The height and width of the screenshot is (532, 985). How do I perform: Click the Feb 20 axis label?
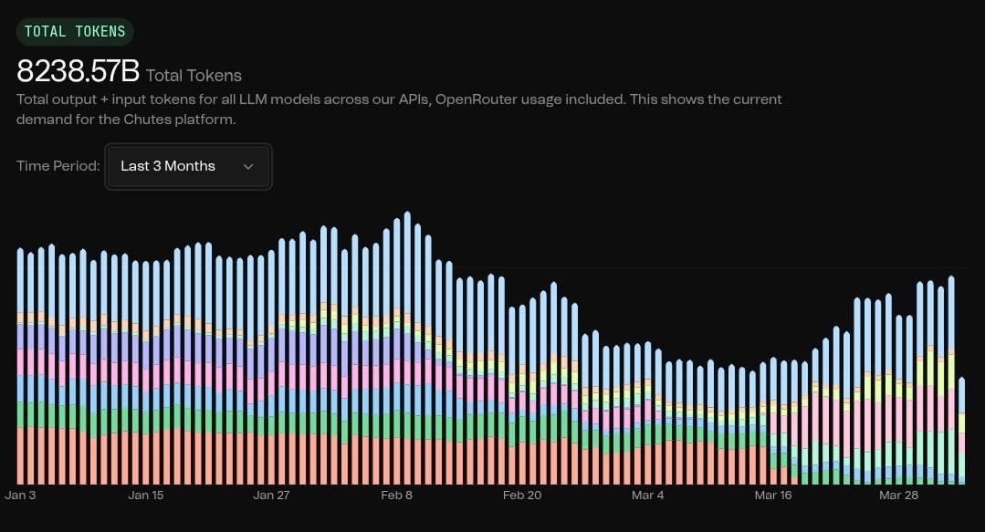coord(522,495)
